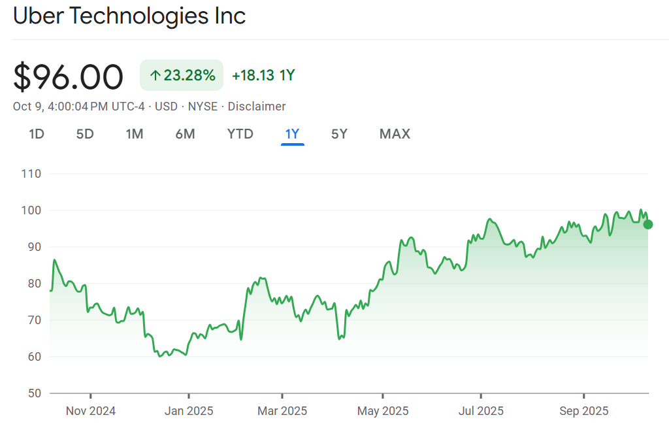Click the Nov 2024 x-axis label

91,411
